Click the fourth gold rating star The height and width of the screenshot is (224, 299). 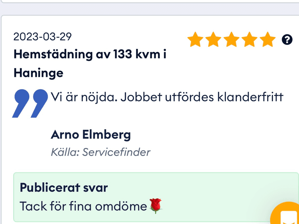[250, 39]
